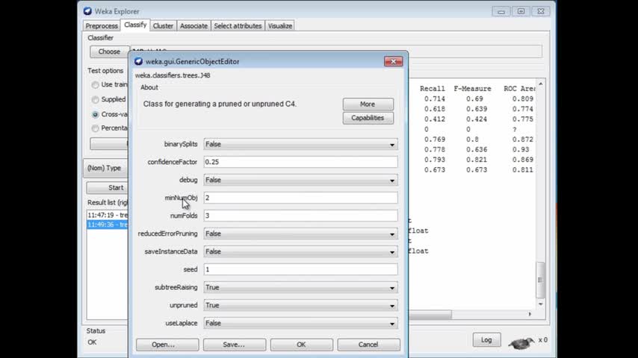Close the GenericObjectEditor dialog

pos(393,61)
